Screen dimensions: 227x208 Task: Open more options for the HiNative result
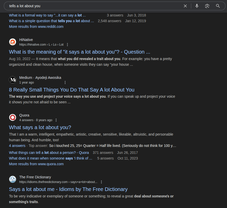tap(67, 45)
